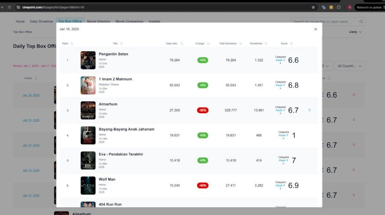Viewport: 385px width, 215px height.
Task: Click the upward chevrons in Almarhum row
Action: (x=310, y=110)
